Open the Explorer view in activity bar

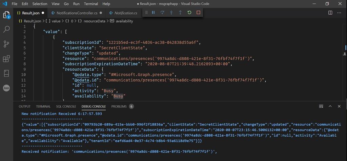point(6,15)
